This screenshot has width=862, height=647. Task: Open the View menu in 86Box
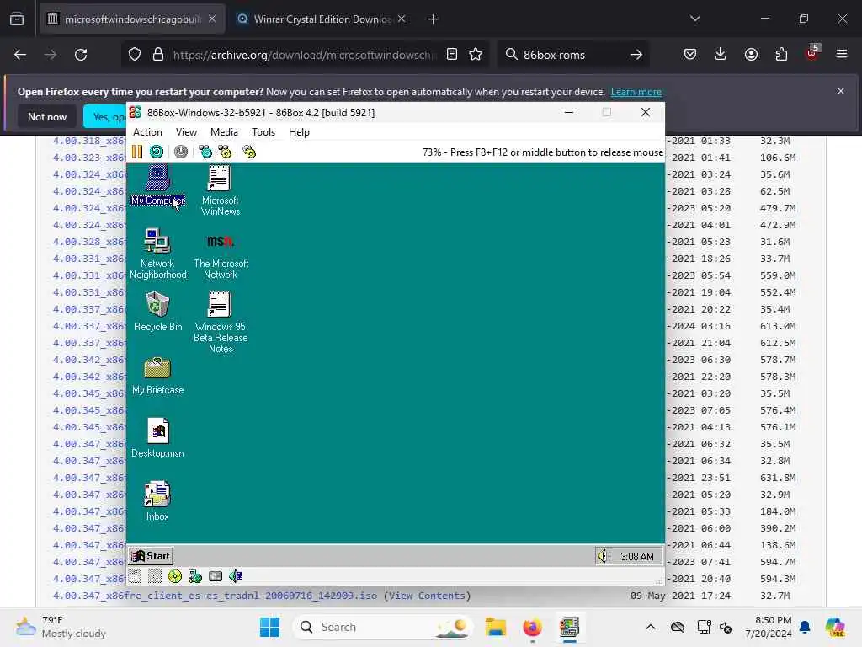[x=186, y=132]
